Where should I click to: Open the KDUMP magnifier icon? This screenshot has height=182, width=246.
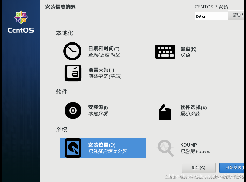click(165, 148)
